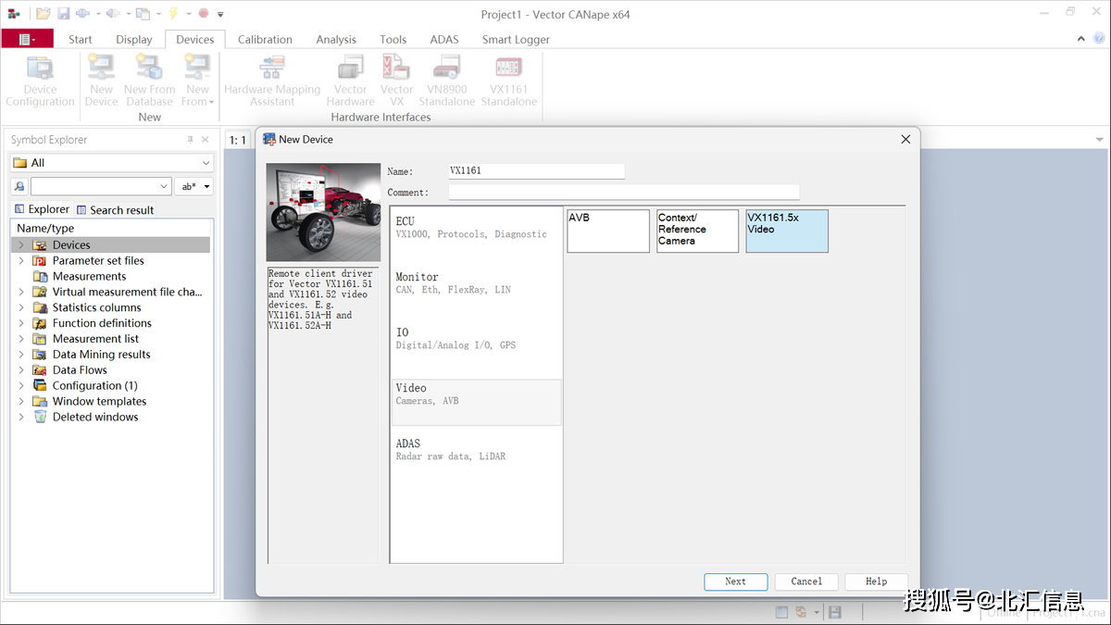
Task: Switch to the Start ribbon tab
Action: 81,39
